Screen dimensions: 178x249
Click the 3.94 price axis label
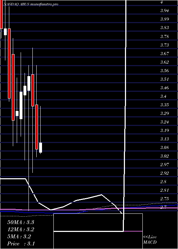(164, 11)
